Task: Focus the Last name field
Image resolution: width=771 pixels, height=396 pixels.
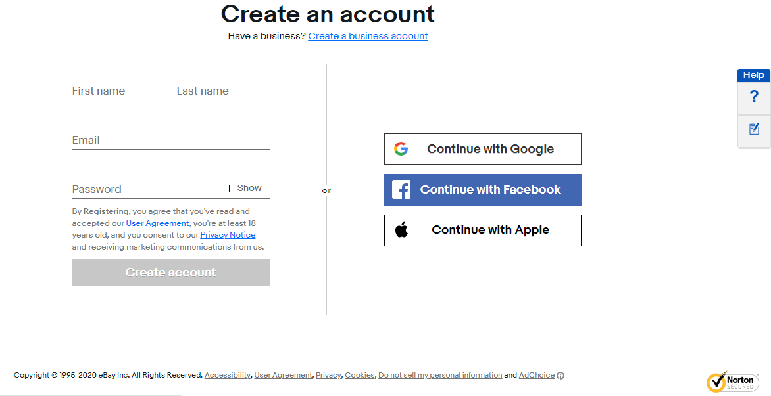Action: pos(223,91)
